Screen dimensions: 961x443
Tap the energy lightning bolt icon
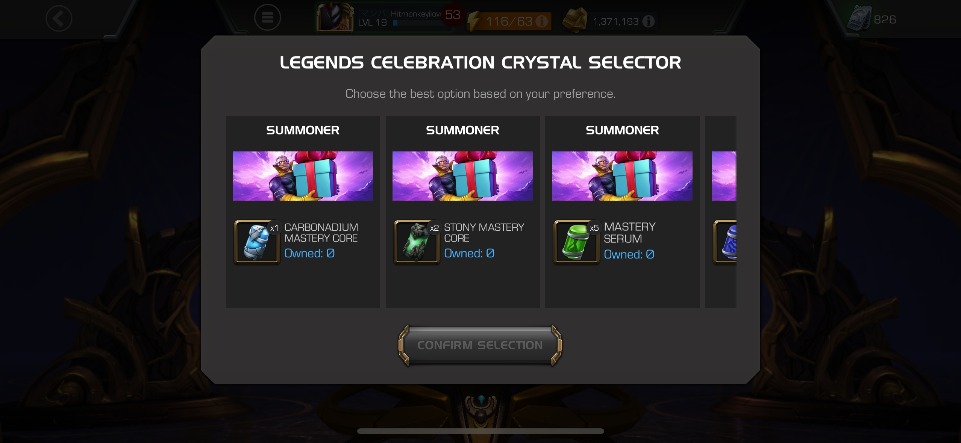pyautogui.click(x=475, y=21)
